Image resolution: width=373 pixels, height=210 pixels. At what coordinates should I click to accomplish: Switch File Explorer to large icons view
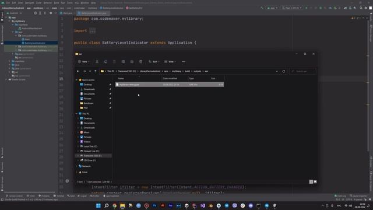point(315,181)
